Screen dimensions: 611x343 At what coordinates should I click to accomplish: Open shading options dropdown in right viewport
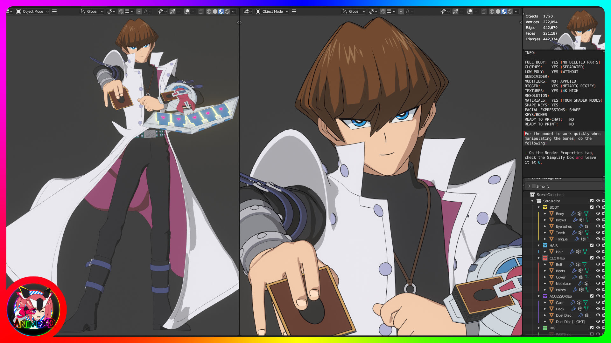[x=516, y=11]
